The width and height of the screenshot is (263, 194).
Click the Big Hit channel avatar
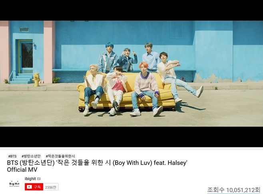(14, 184)
